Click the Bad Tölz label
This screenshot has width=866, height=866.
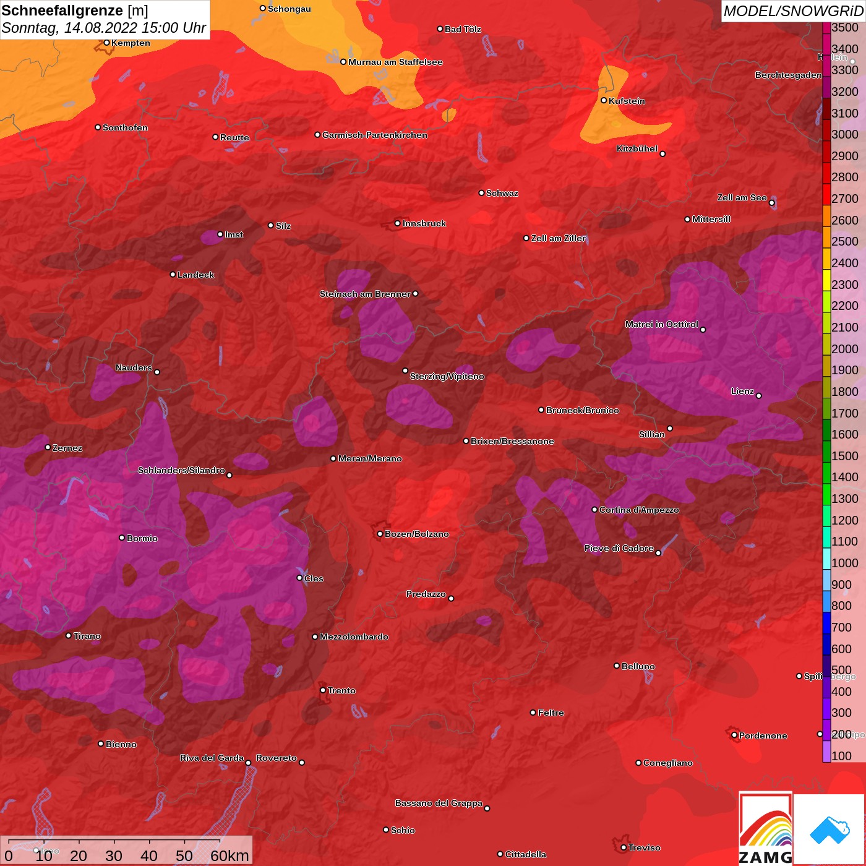pyautogui.click(x=463, y=29)
